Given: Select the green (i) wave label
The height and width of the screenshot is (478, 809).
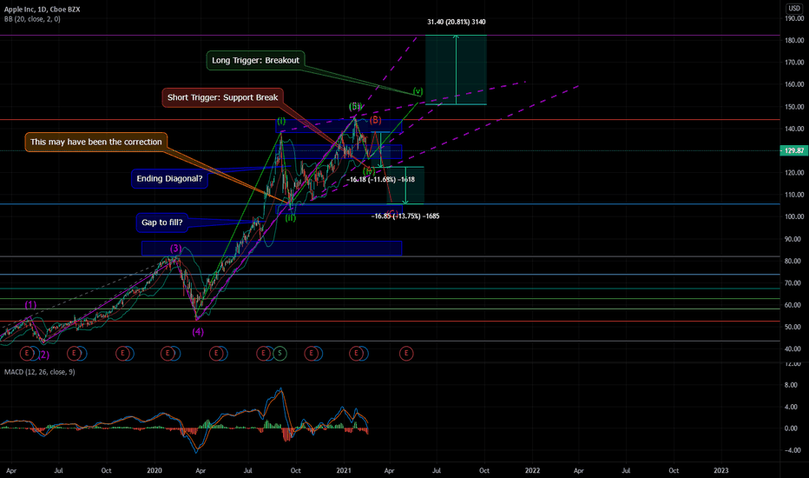Looking at the screenshot, I should [281, 122].
